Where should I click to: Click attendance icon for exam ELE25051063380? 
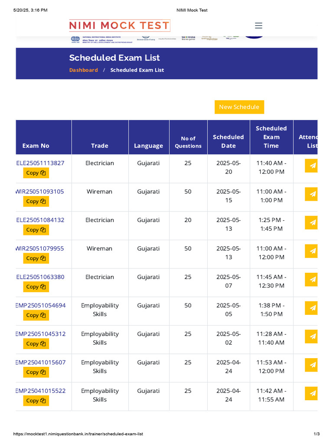click(312, 279)
